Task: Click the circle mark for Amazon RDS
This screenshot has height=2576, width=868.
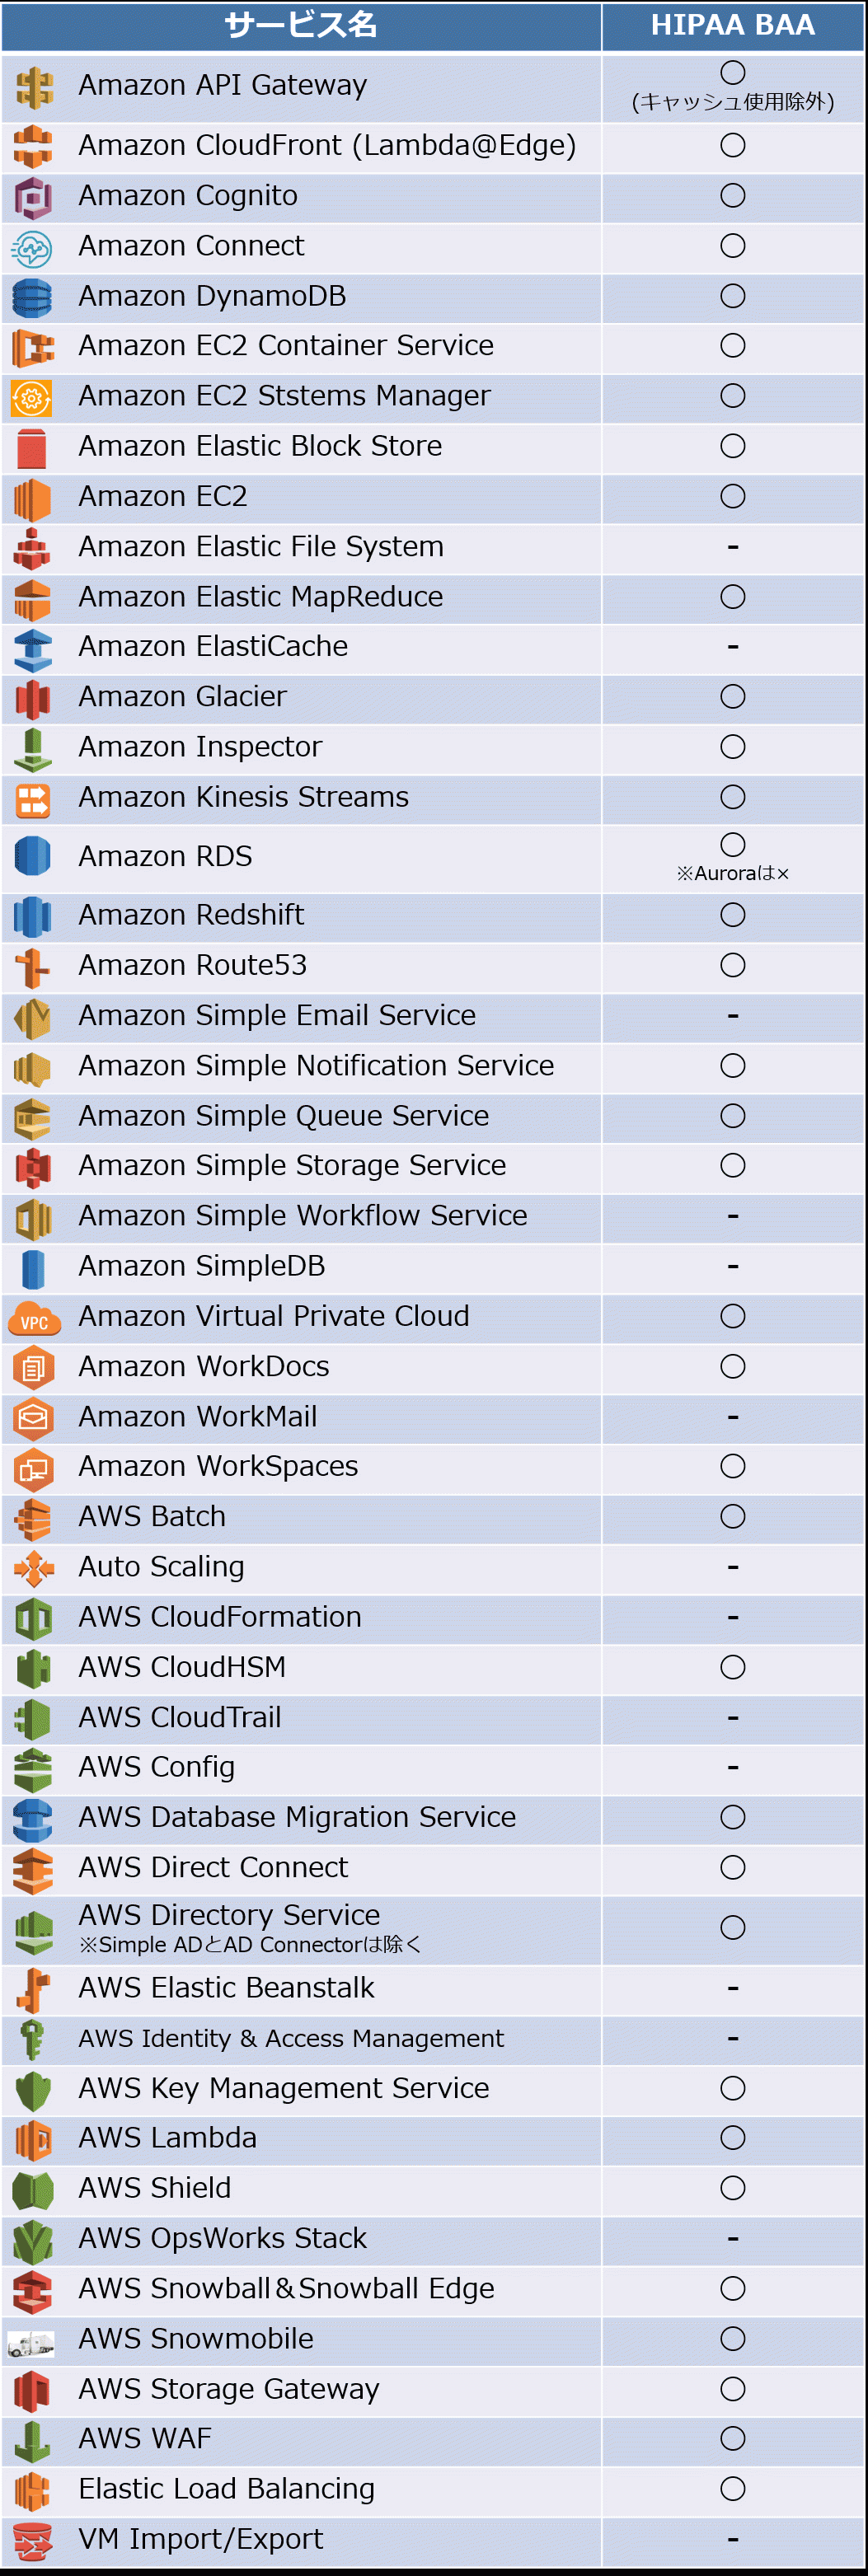Action: (x=733, y=844)
